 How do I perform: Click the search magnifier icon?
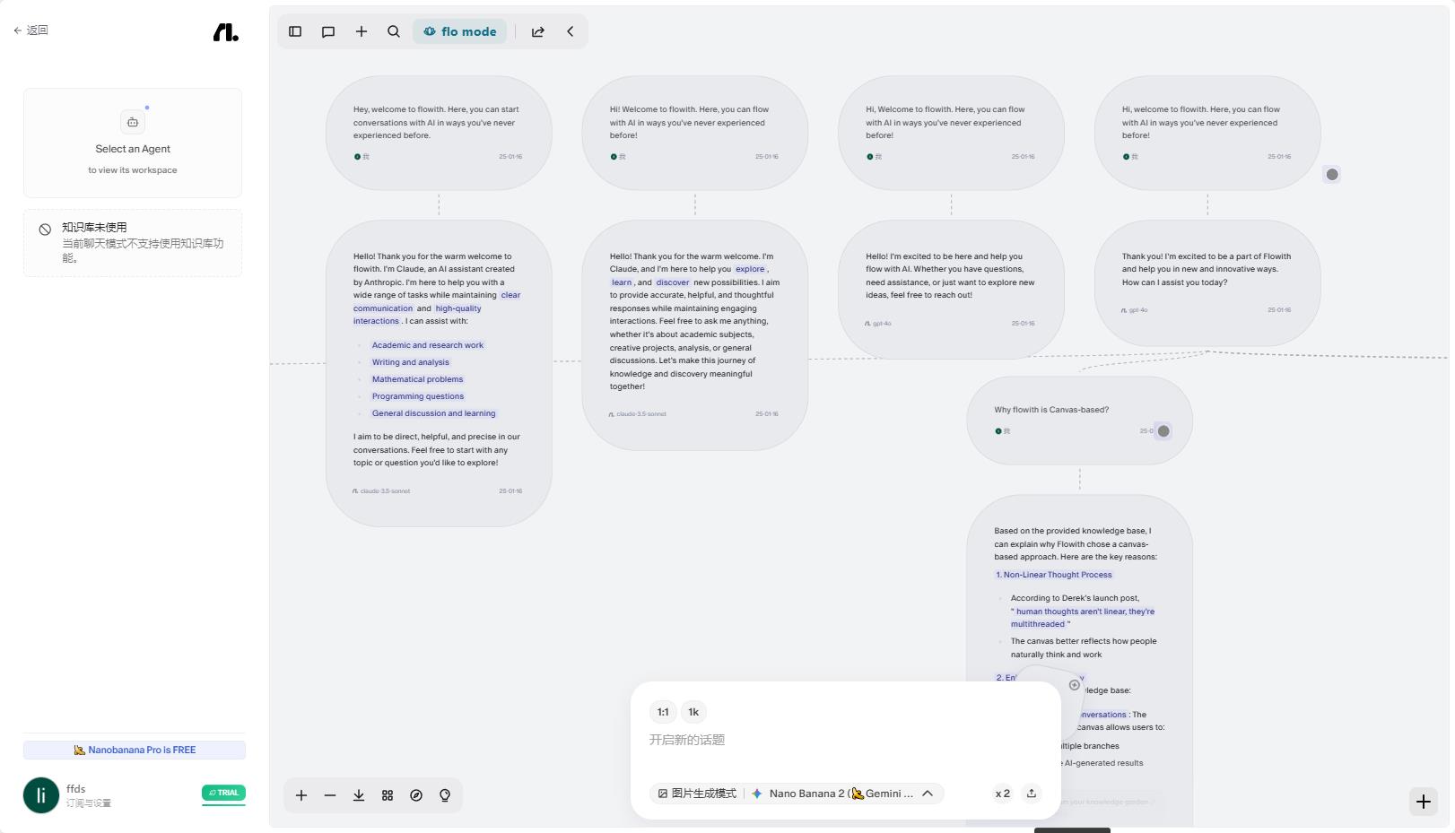pyautogui.click(x=394, y=31)
